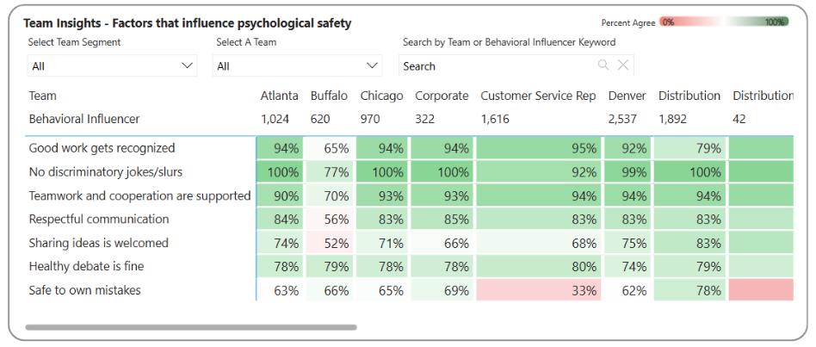Viewport: 816px width, 347px height.
Task: Click the search magnifier icon
Action: tap(603, 65)
